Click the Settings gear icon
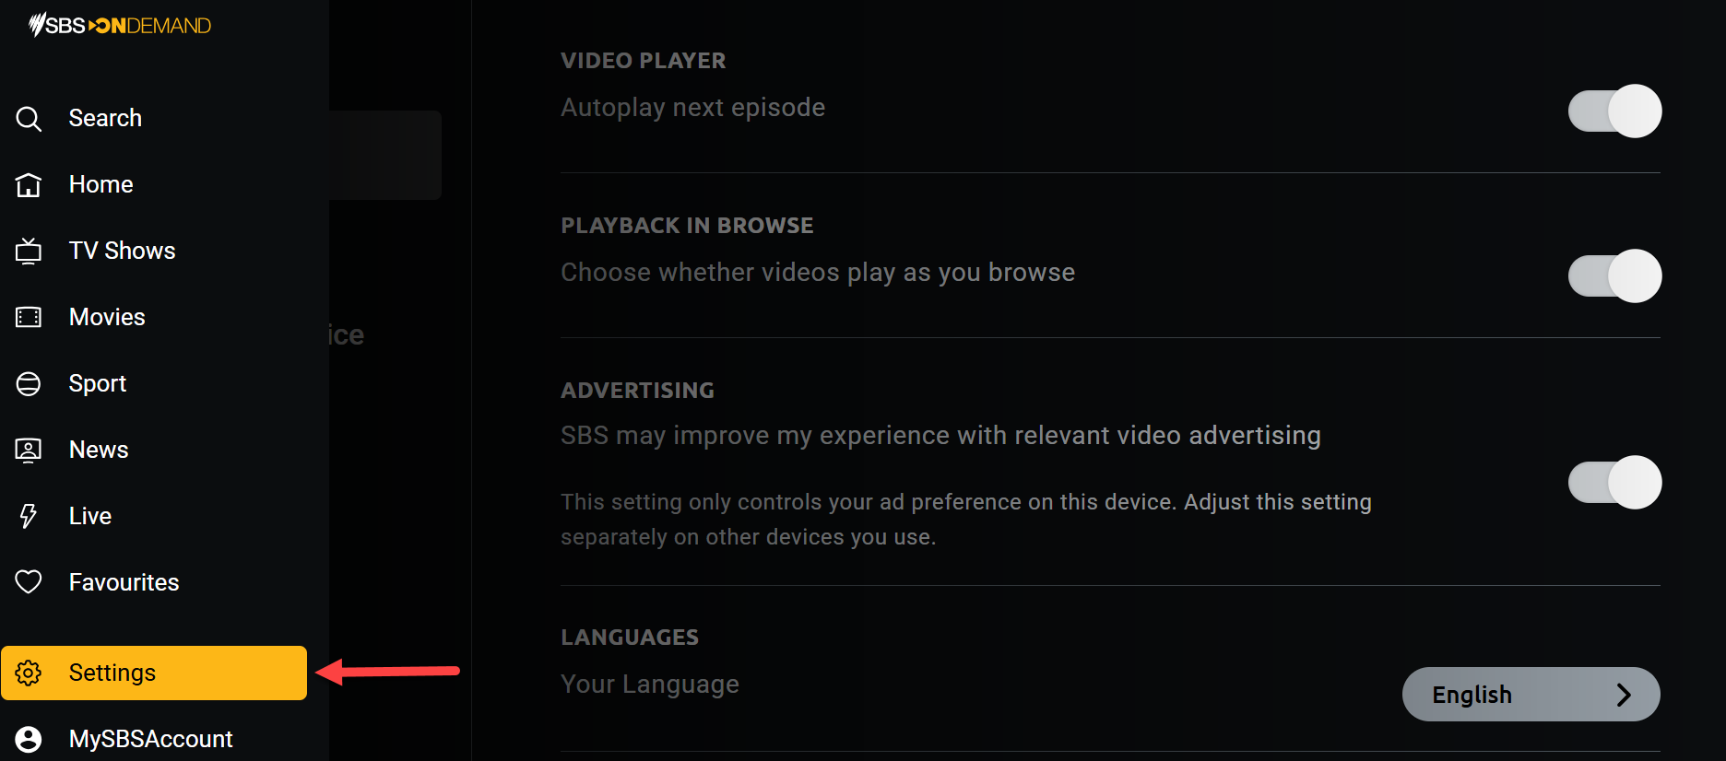Viewport: 1726px width, 761px height. point(29,673)
